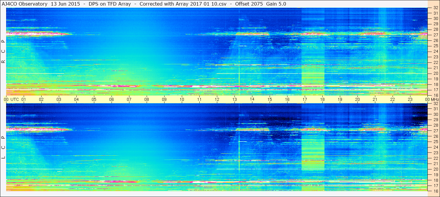Click the 18 hour mark on time axis
440x197 pixels.
coord(322,99)
